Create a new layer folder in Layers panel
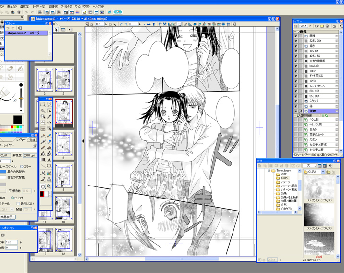Image resolution: width=344 pixels, height=273 pixels. coord(322,26)
